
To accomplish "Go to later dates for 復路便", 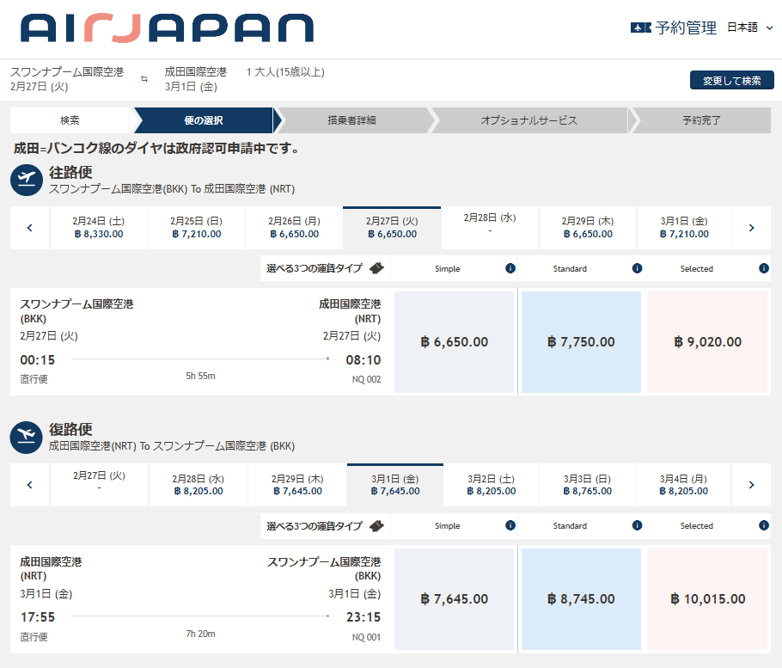I will [752, 485].
